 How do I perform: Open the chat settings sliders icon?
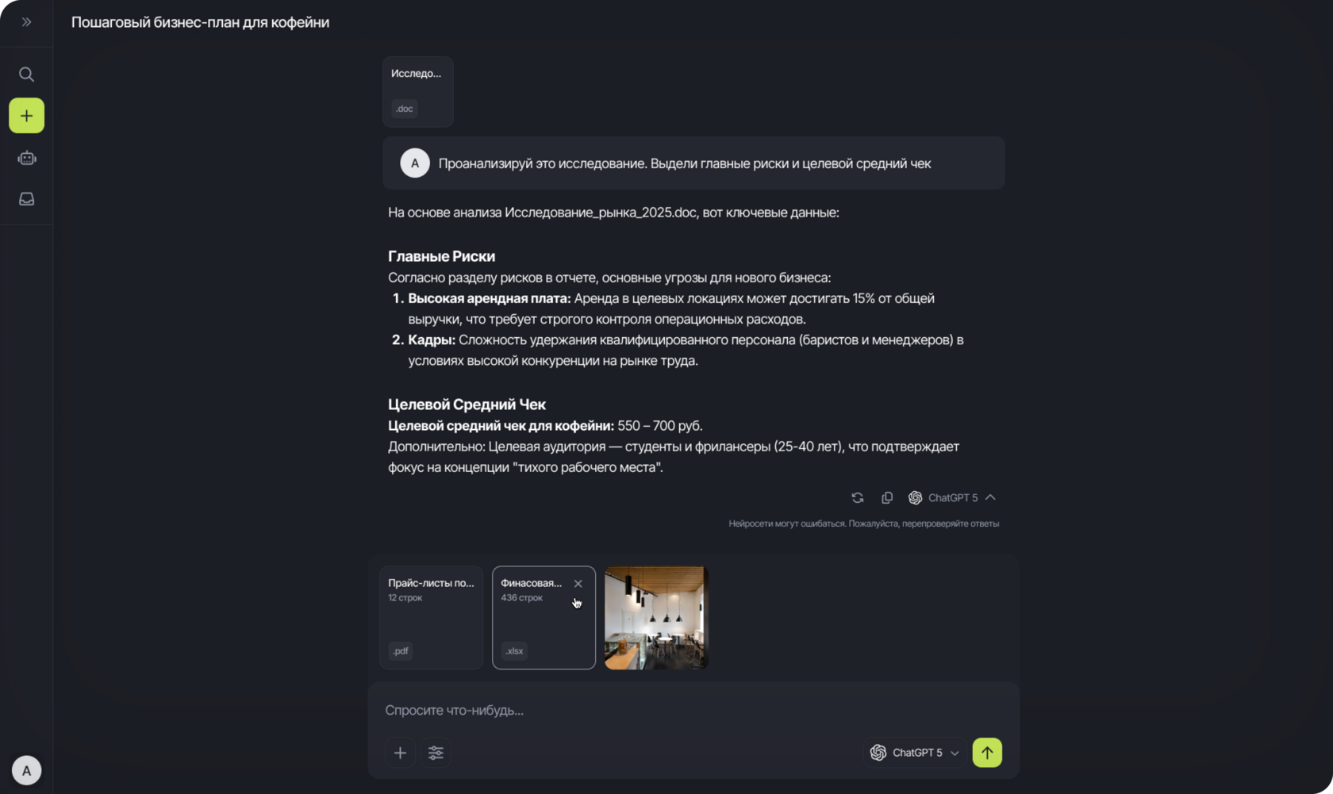click(436, 753)
